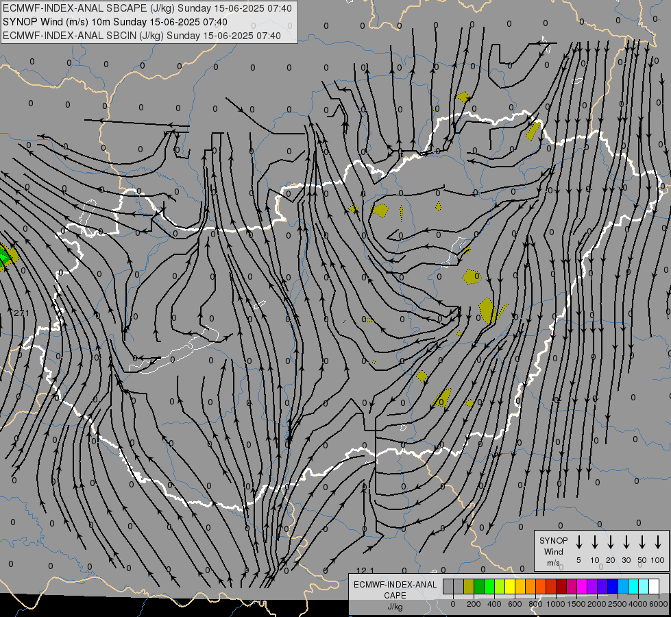Click the '400' tick on CAPE scale
The width and height of the screenshot is (671, 617).
[x=494, y=604]
